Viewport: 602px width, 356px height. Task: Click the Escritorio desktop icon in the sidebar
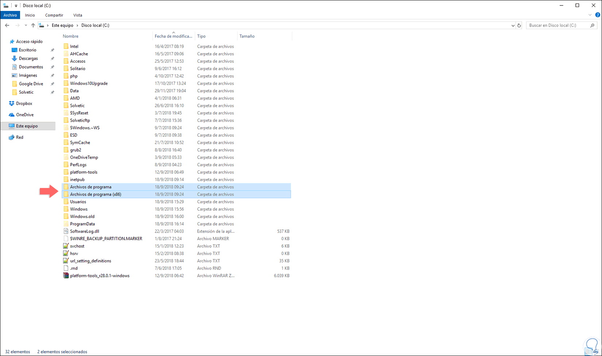pos(14,50)
